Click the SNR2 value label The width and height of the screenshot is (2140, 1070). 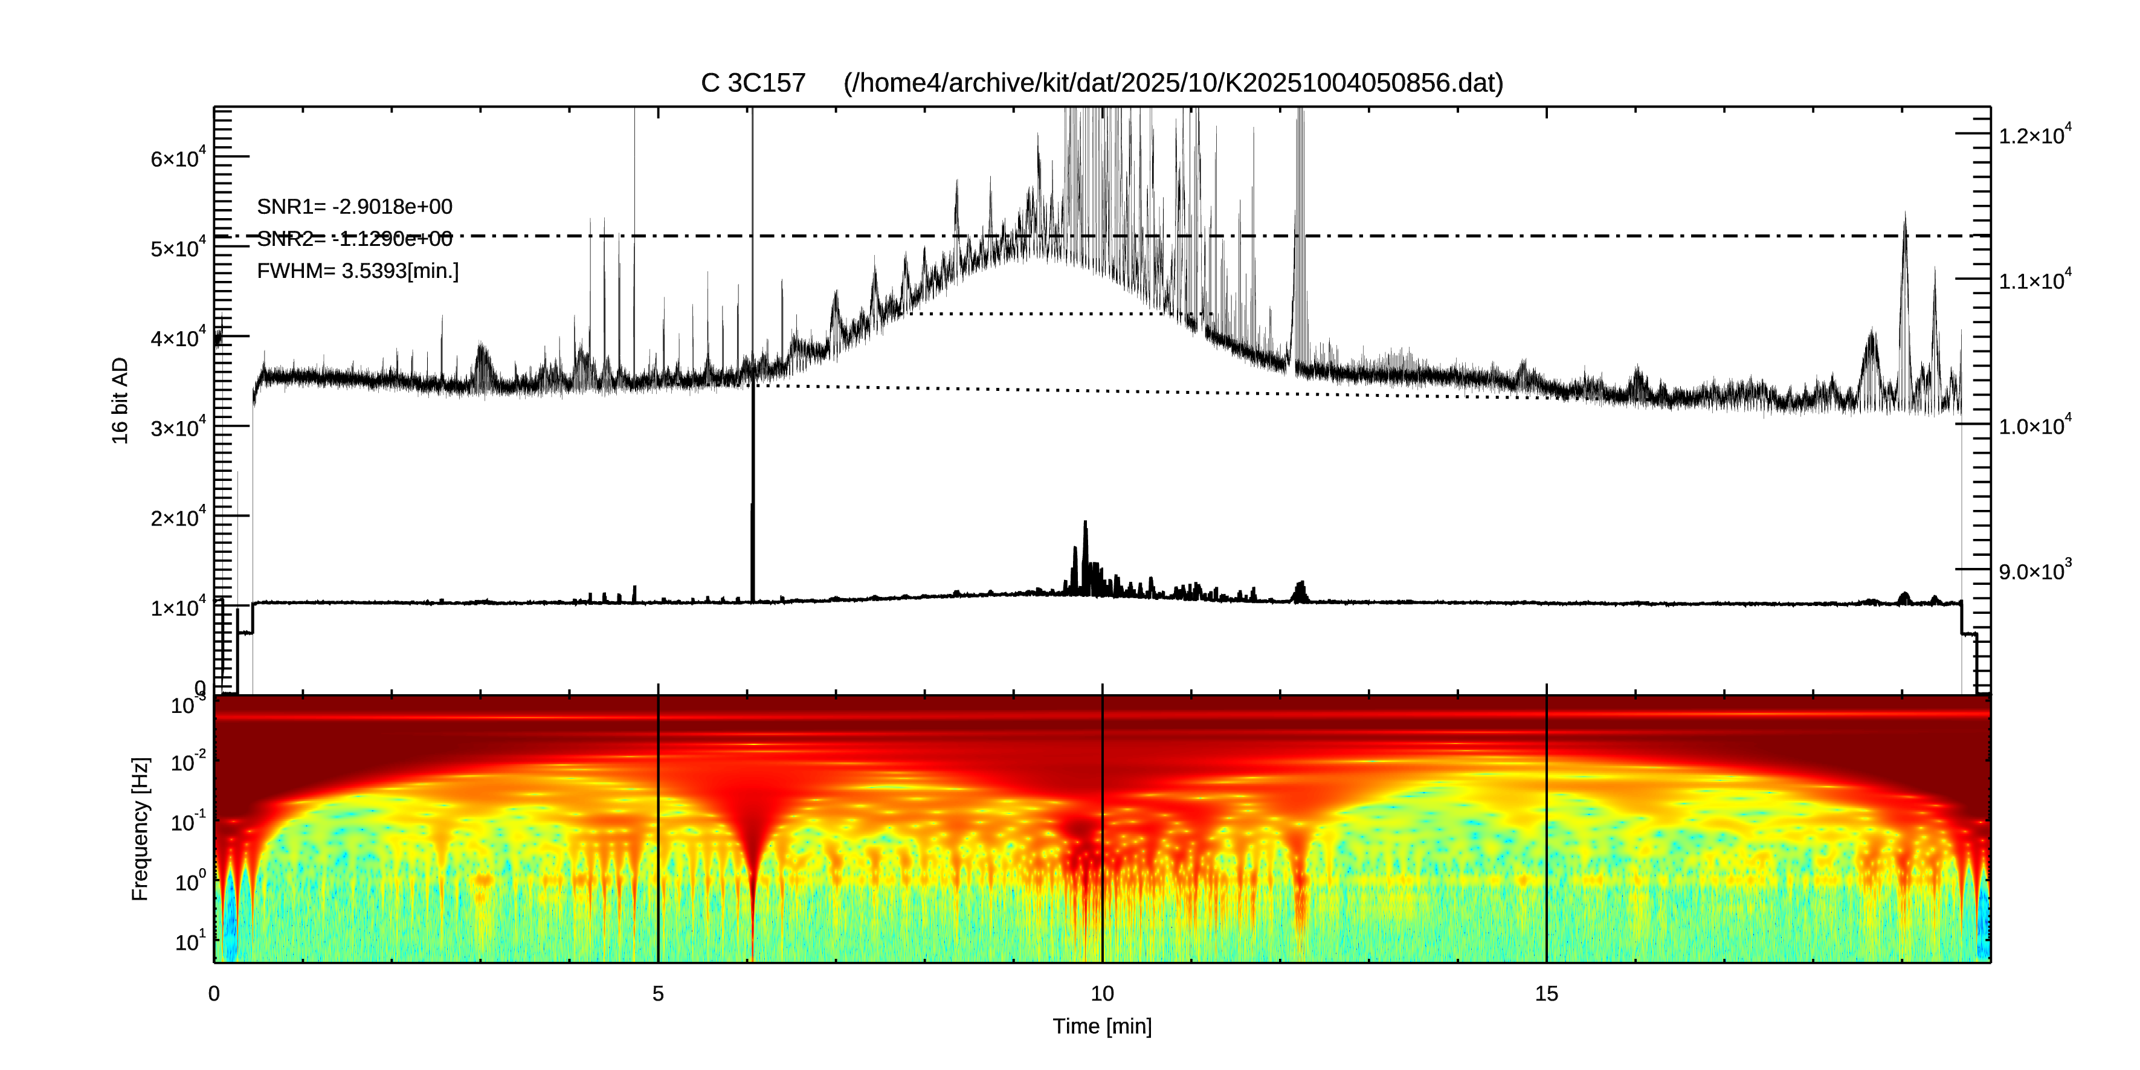[355, 239]
